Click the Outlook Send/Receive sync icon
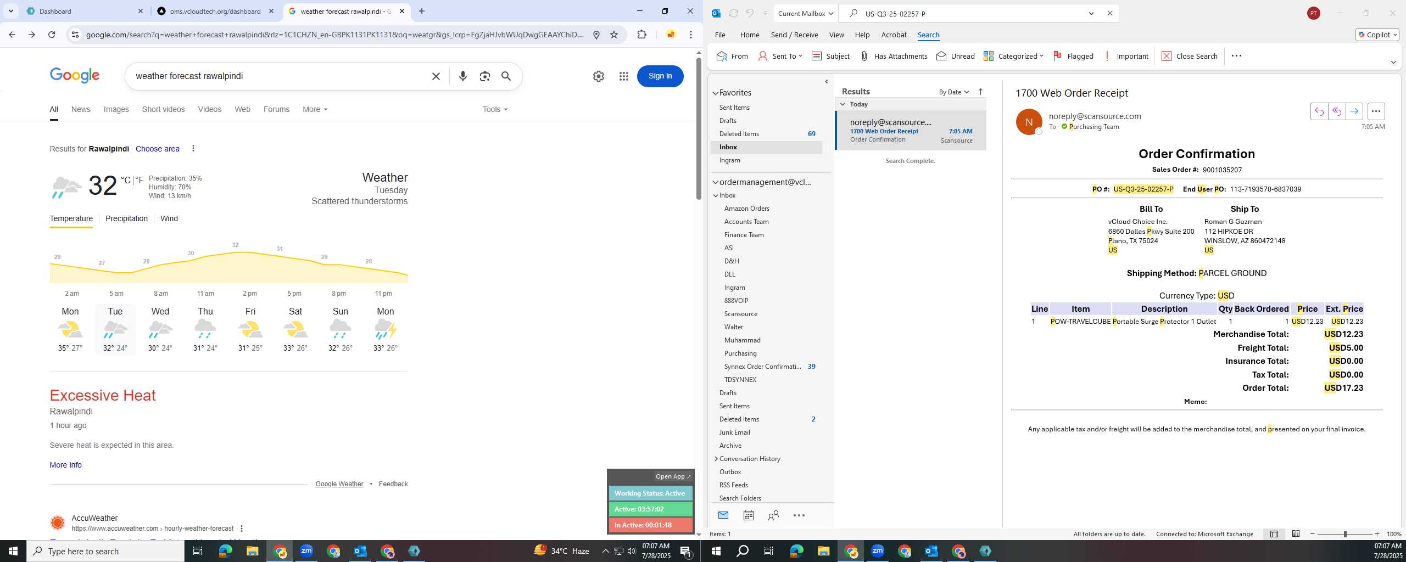This screenshot has height=562, width=1406. [x=733, y=13]
